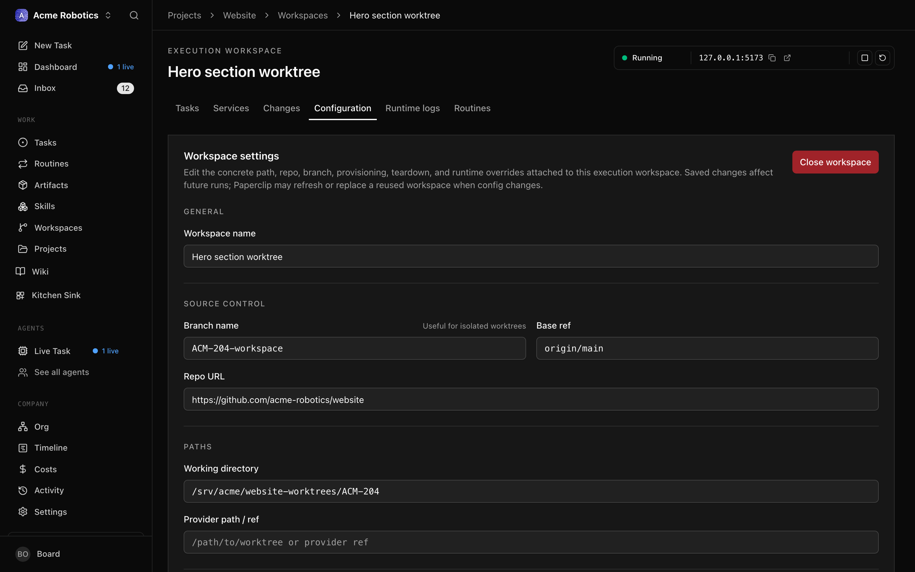Open the workspace Routines tab
The height and width of the screenshot is (572, 915).
click(472, 108)
